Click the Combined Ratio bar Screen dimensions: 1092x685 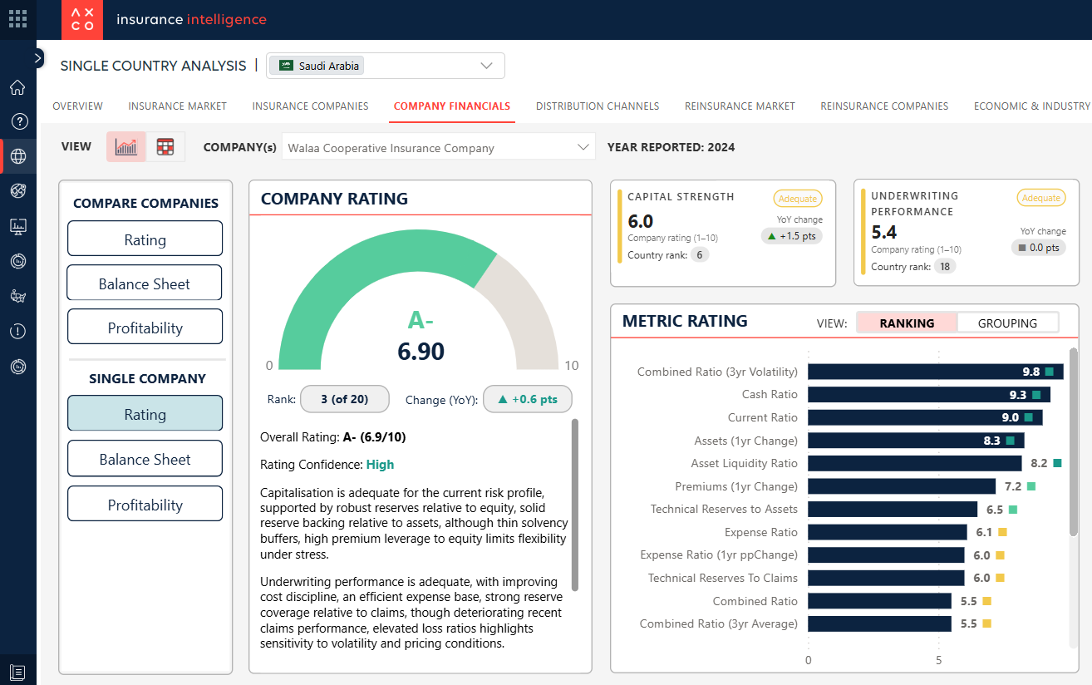coord(879,601)
